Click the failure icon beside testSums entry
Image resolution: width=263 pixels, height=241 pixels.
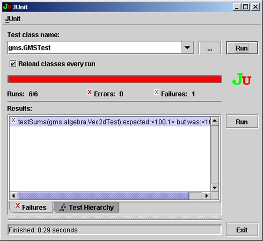pos(13,120)
